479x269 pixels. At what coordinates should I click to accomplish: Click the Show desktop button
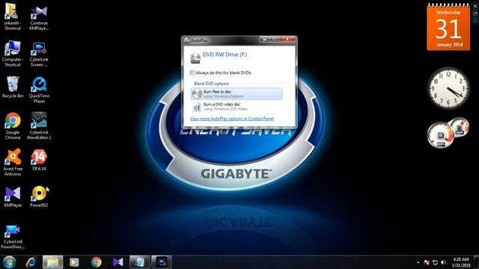point(477,262)
